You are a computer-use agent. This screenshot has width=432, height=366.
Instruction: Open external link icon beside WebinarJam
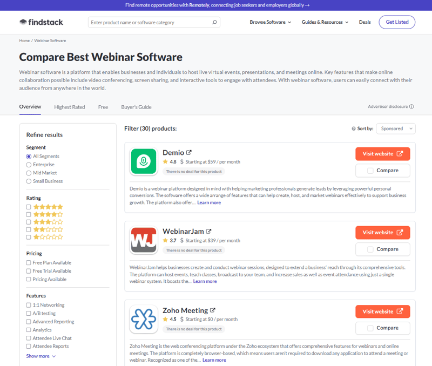point(208,232)
